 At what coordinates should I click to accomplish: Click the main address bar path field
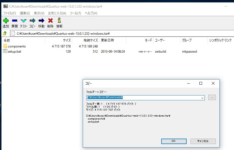122,33
